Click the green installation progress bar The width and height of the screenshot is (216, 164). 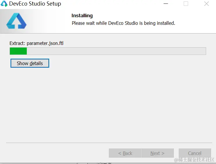[x=108, y=51]
